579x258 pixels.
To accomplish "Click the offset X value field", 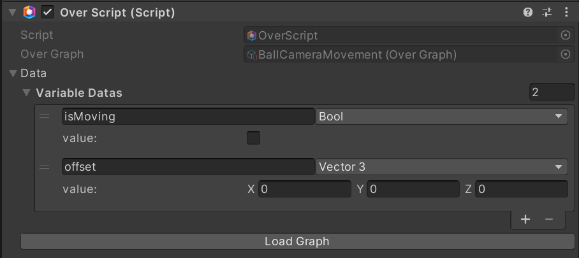I will tap(305, 189).
